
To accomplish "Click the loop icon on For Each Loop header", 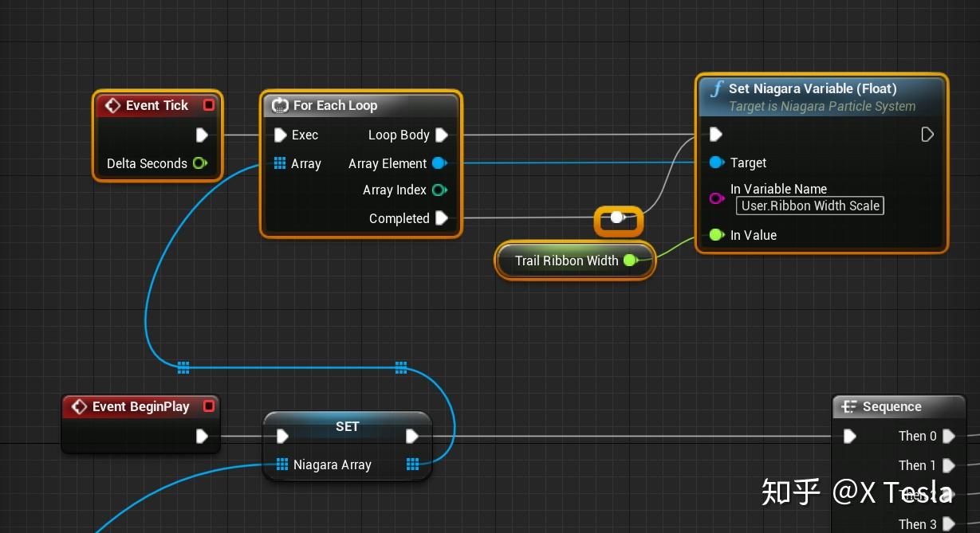I will tap(280, 105).
